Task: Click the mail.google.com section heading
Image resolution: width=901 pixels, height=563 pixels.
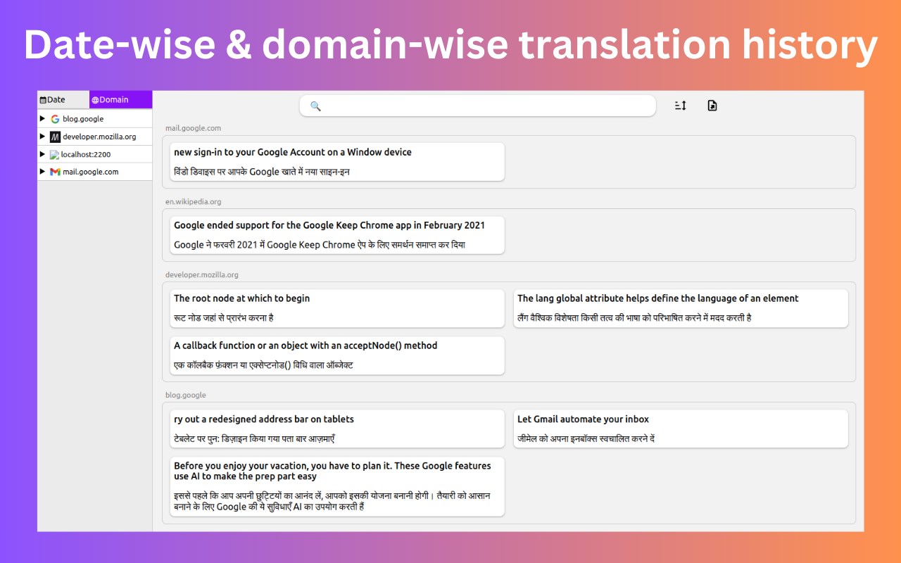Action: click(194, 128)
